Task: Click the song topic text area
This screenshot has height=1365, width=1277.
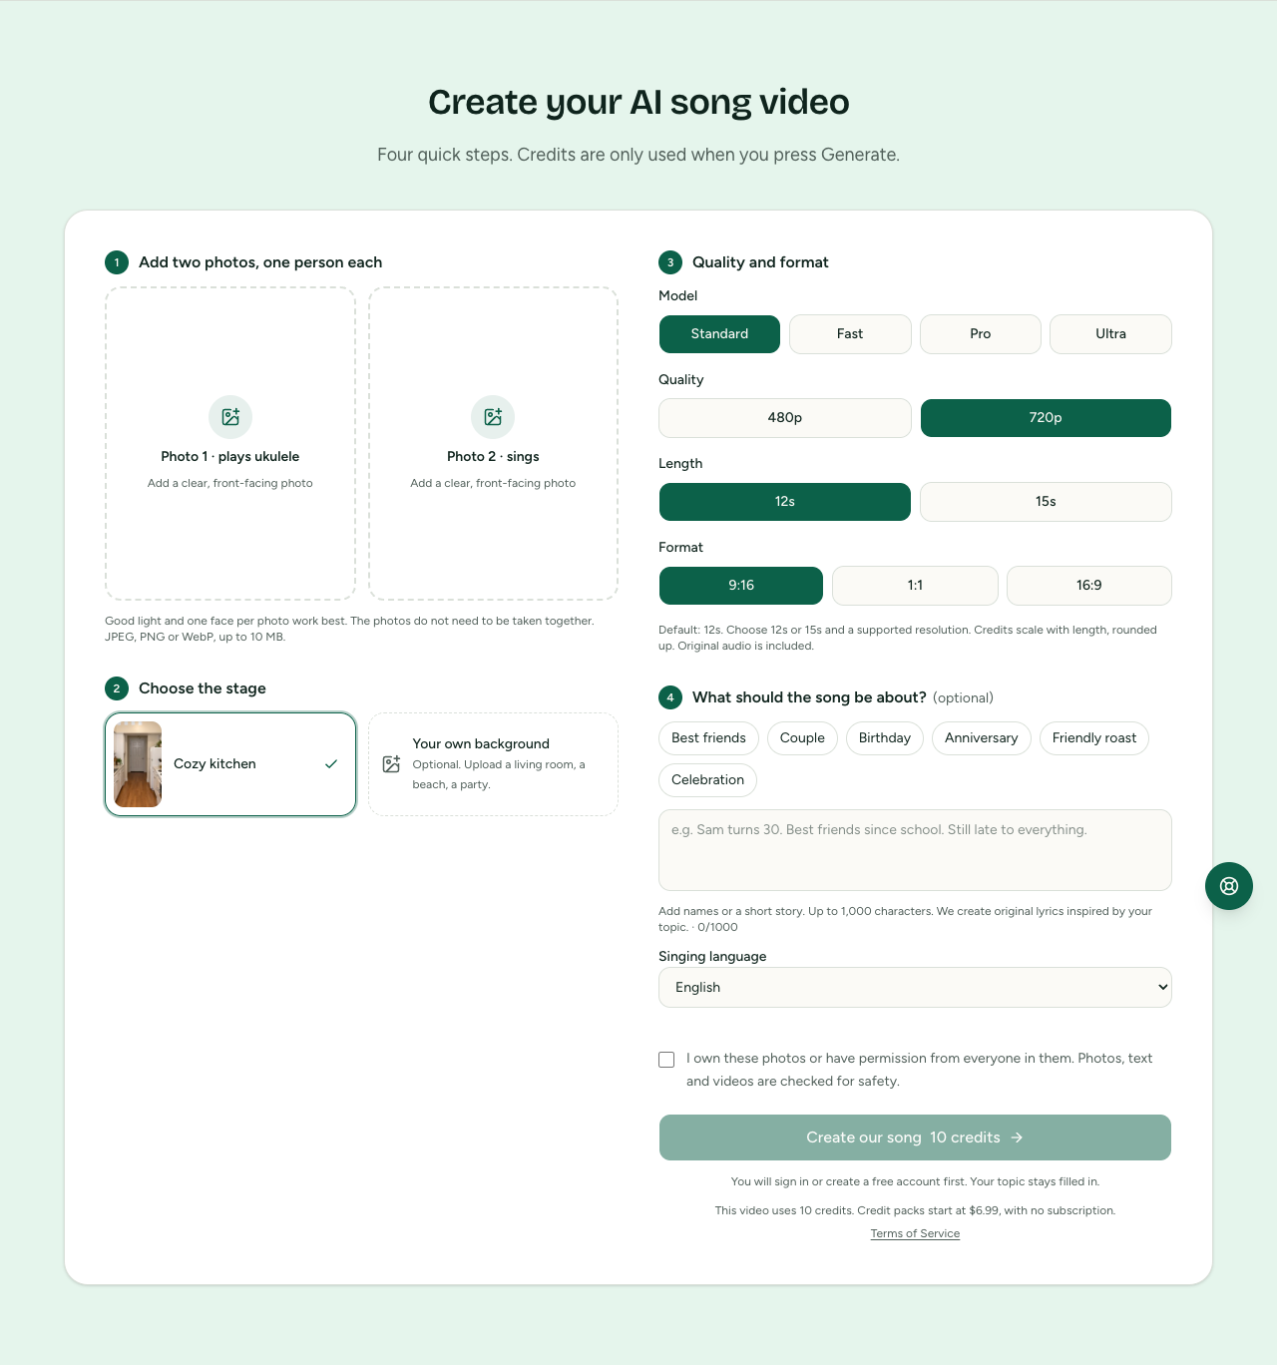Action: point(915,850)
